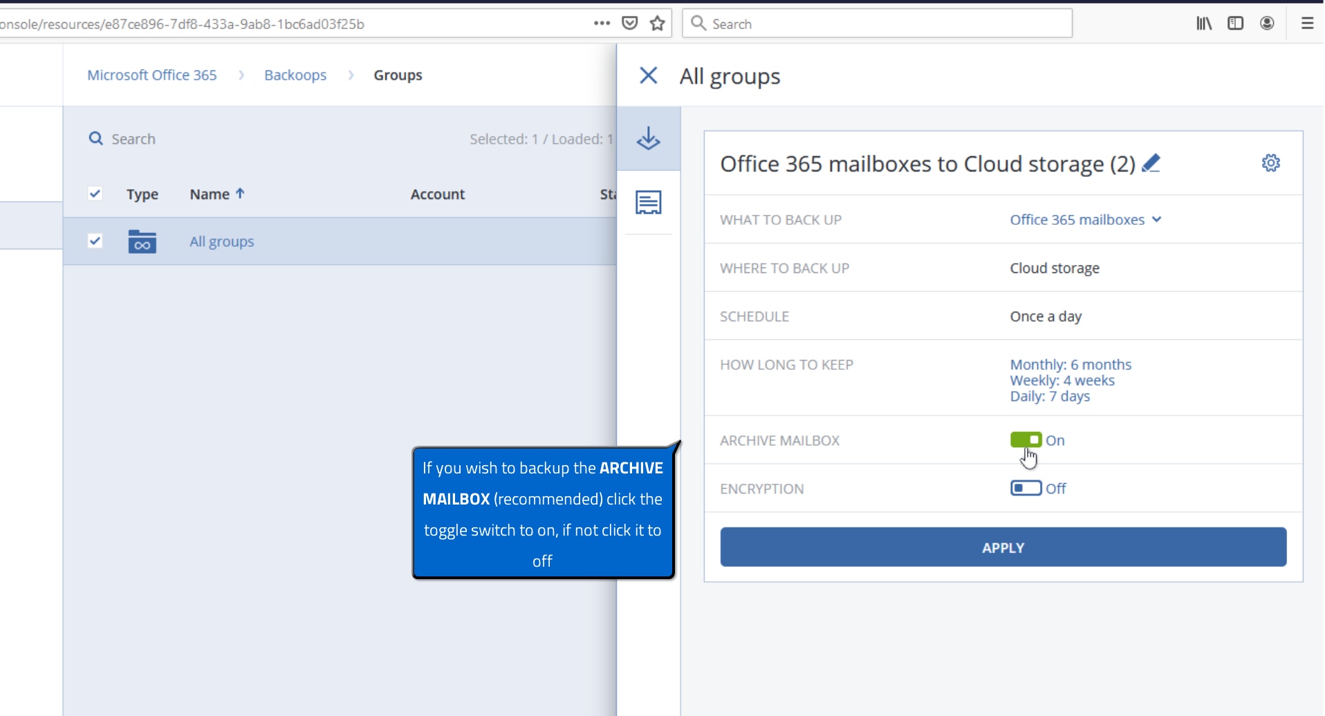Open the browser Library icon
The width and height of the screenshot is (1325, 716).
coord(1204,23)
